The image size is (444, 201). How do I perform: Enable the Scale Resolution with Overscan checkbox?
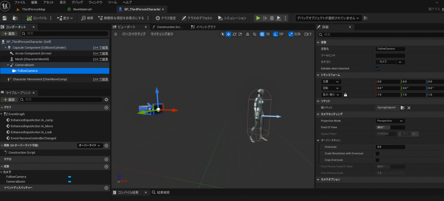[x=378, y=153]
